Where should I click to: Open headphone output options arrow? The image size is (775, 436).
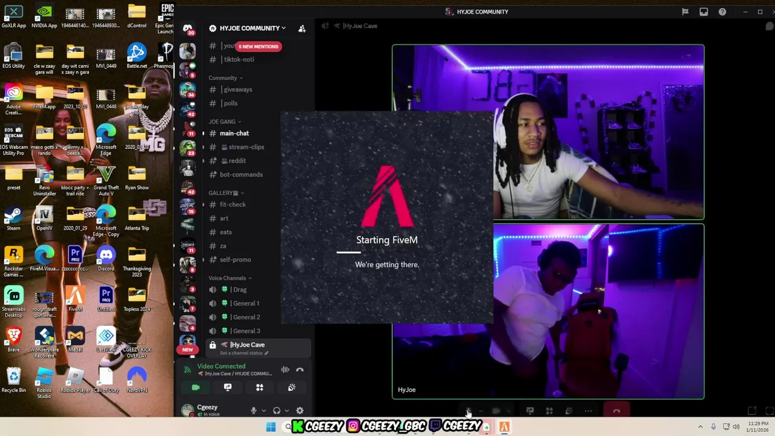coord(286,411)
